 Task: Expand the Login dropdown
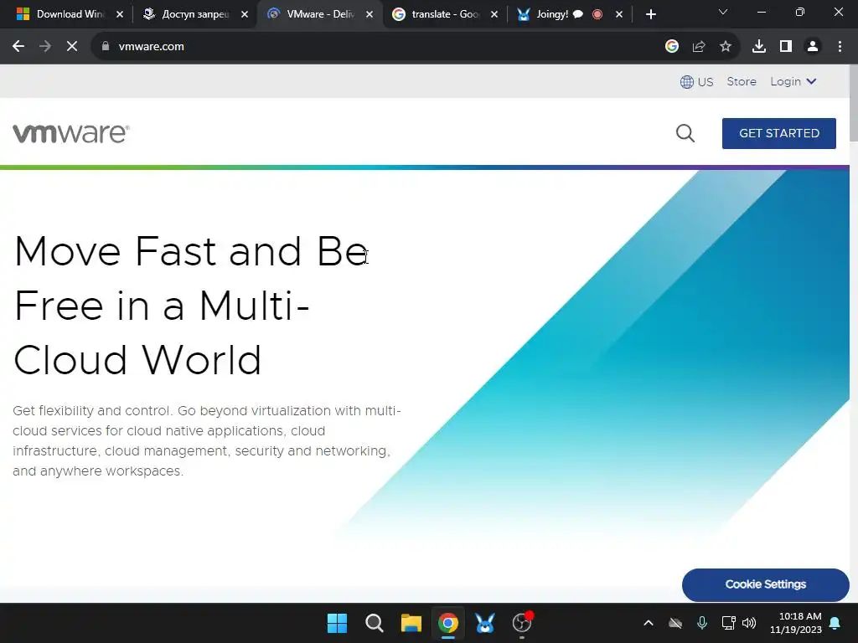793,81
